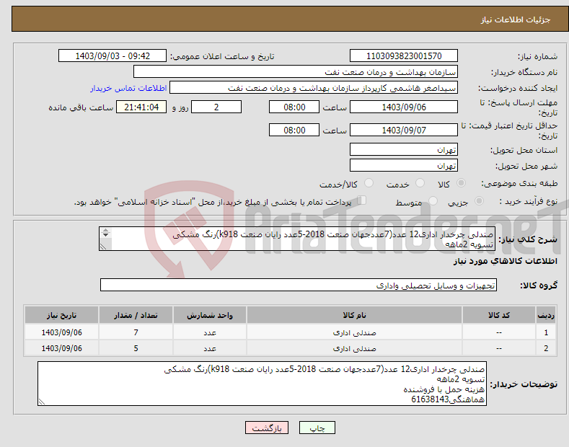Click the جزئیات اطلاعات نیاز page header
Viewport: 569px width, 447px height.
(516, 19)
